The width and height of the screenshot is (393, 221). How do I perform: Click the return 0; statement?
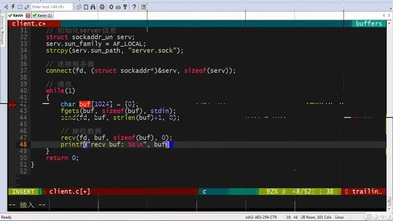[x=62, y=158]
